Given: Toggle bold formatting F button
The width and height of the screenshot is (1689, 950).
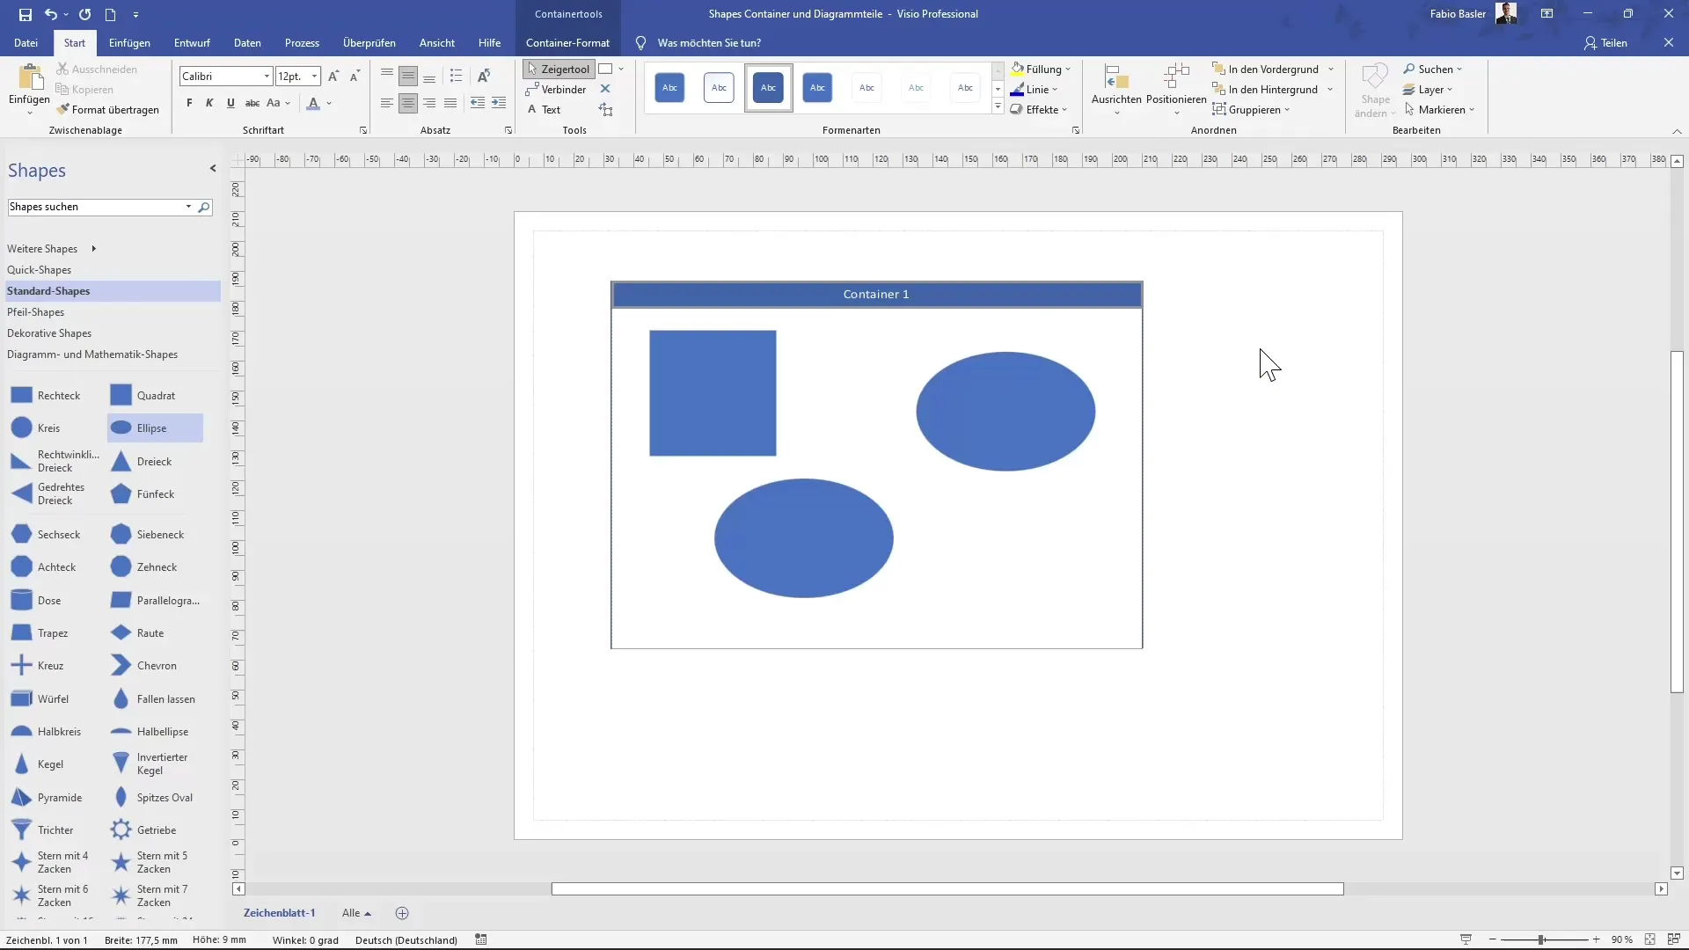Looking at the screenshot, I should tap(189, 103).
